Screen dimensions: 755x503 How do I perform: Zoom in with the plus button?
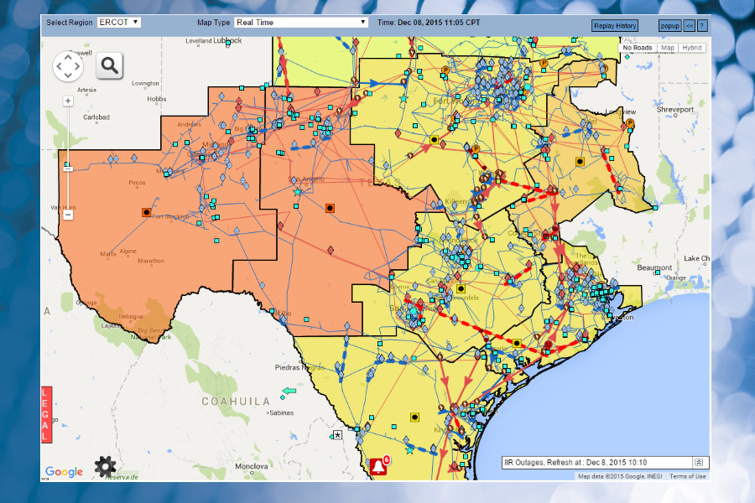coord(68,101)
